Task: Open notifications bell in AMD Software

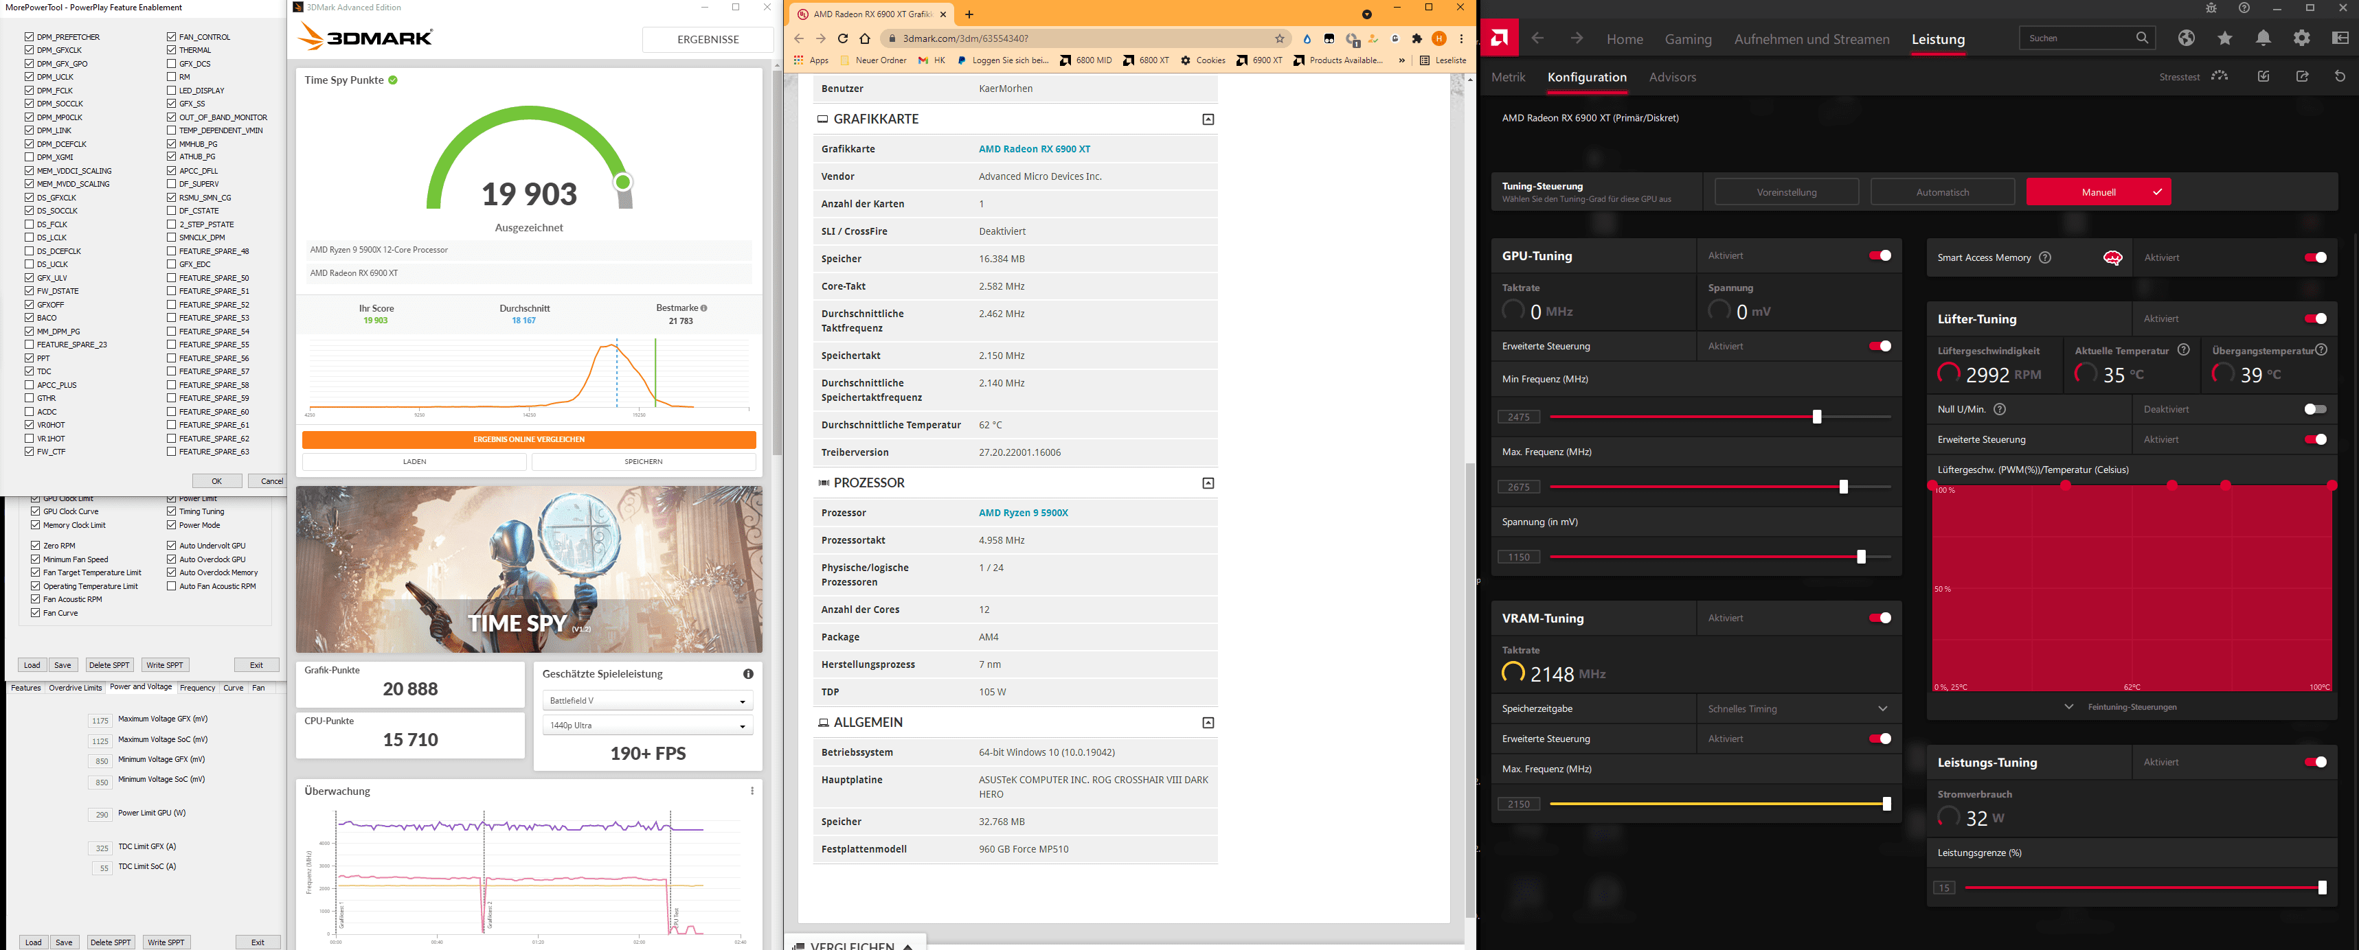Action: point(2264,38)
